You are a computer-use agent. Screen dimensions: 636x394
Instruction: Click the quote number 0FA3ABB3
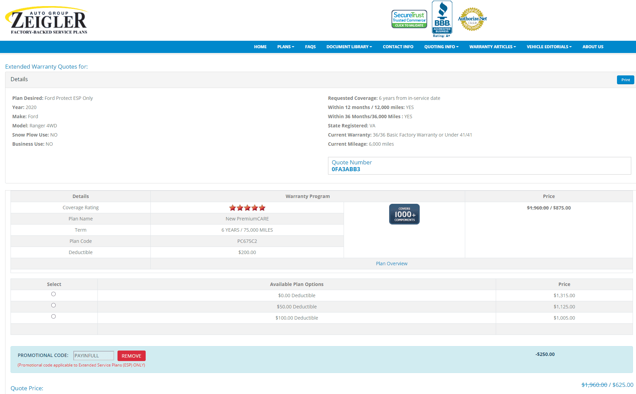coord(346,169)
